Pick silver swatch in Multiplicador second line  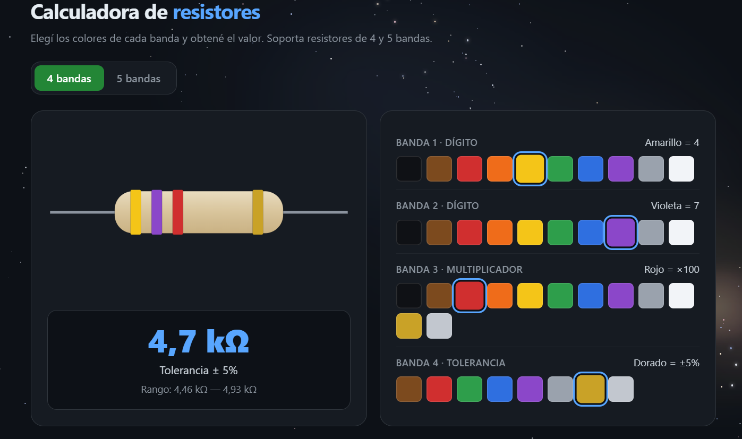tap(439, 326)
